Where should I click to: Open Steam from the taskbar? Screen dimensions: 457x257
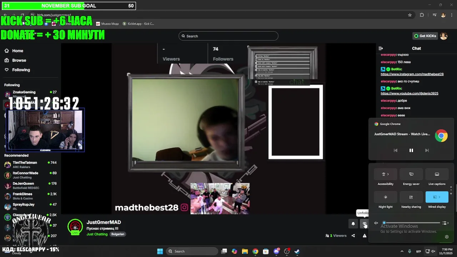point(297,251)
